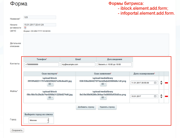Viewport: 180px width, 138px height.
Task: Reorder first file row using sort arrows
Action: (161, 83)
